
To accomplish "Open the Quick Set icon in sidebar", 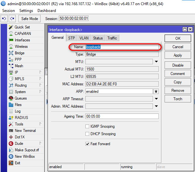I will pyautogui.click(x=11, y=27).
